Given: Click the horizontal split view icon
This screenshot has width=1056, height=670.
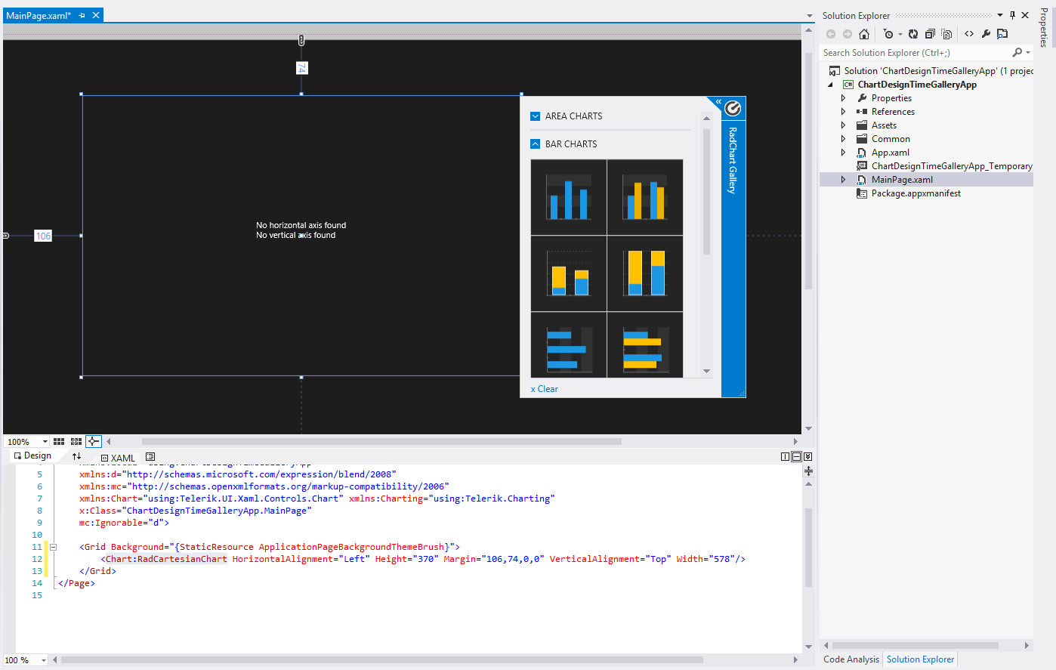Looking at the screenshot, I should (796, 457).
